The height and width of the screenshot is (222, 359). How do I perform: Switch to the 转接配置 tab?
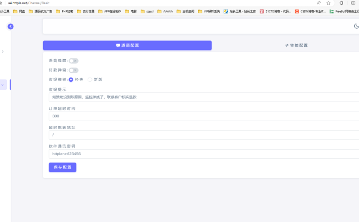tap(296, 45)
